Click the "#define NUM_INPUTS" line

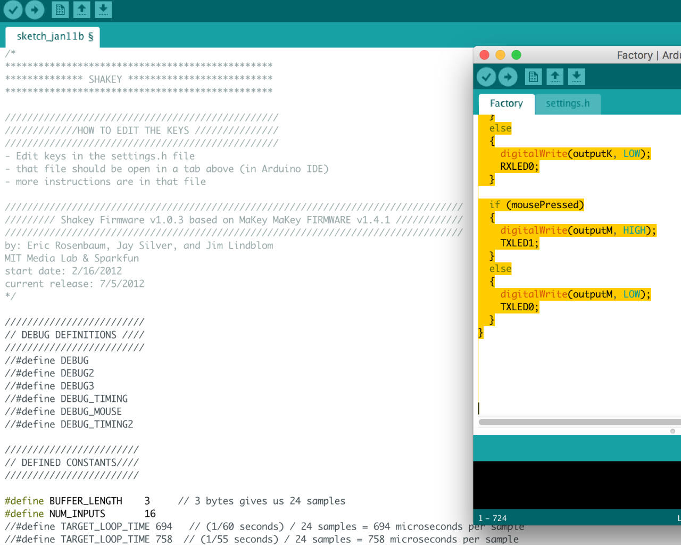click(x=80, y=514)
